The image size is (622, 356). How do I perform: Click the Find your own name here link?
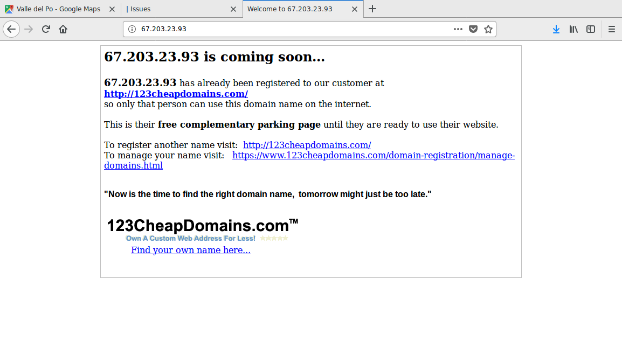click(191, 250)
